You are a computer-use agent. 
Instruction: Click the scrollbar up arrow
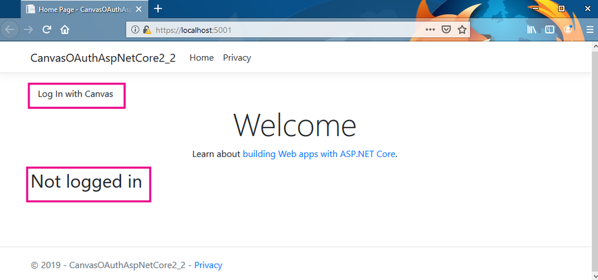pyautogui.click(x=594, y=46)
